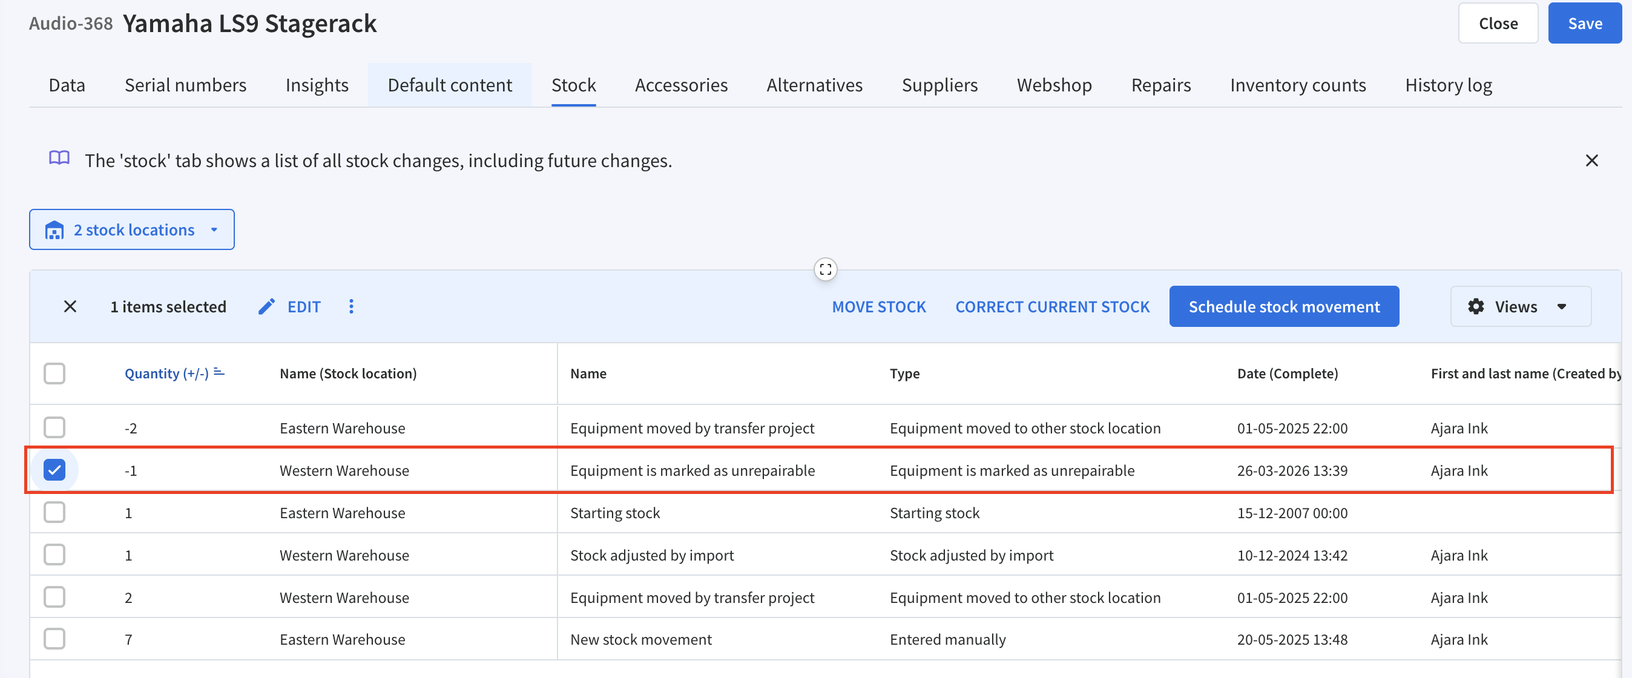Click 'Equipment is marked as unrepairable' type cell
The height and width of the screenshot is (678, 1632).
[1012, 470]
